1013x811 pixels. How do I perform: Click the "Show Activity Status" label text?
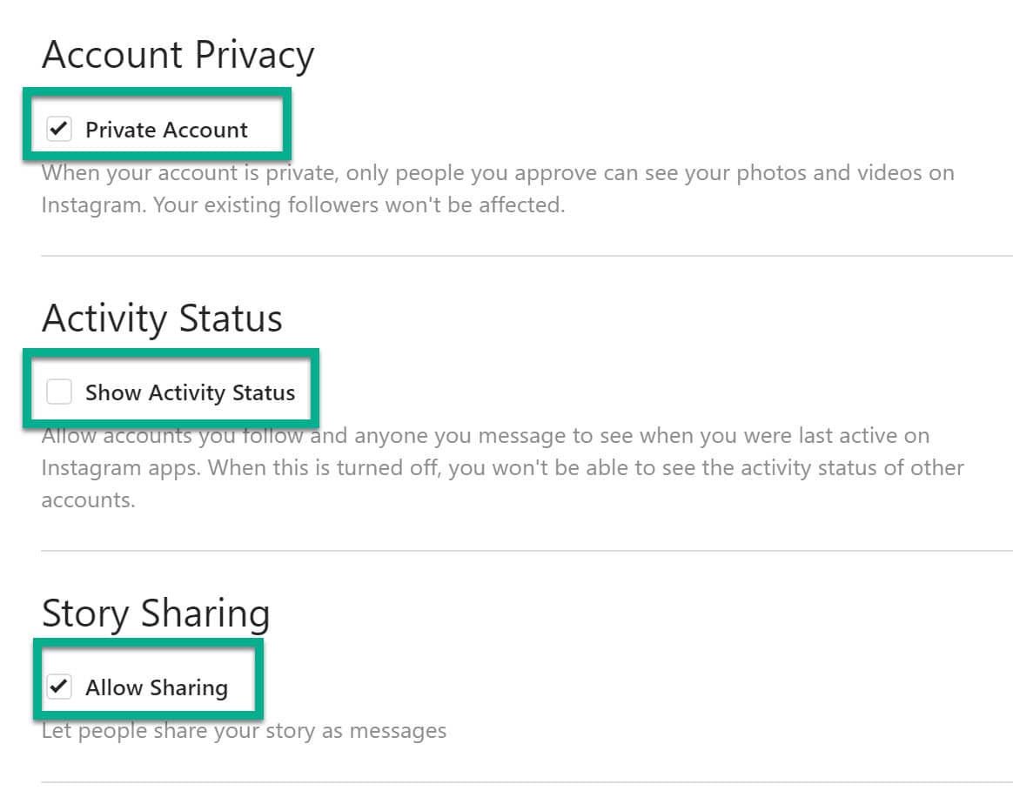[190, 392]
